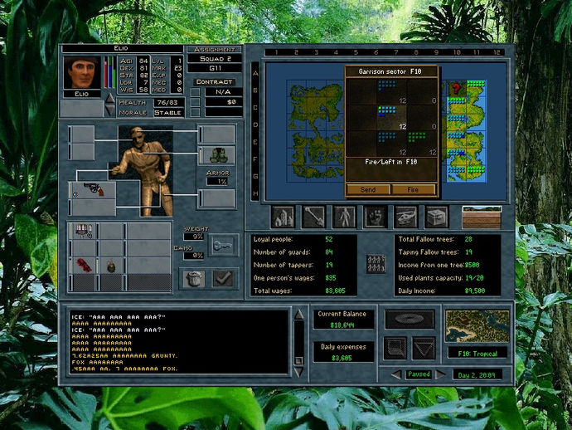
Task: Select highlighted center garrison cell with 12
Action: [392, 118]
